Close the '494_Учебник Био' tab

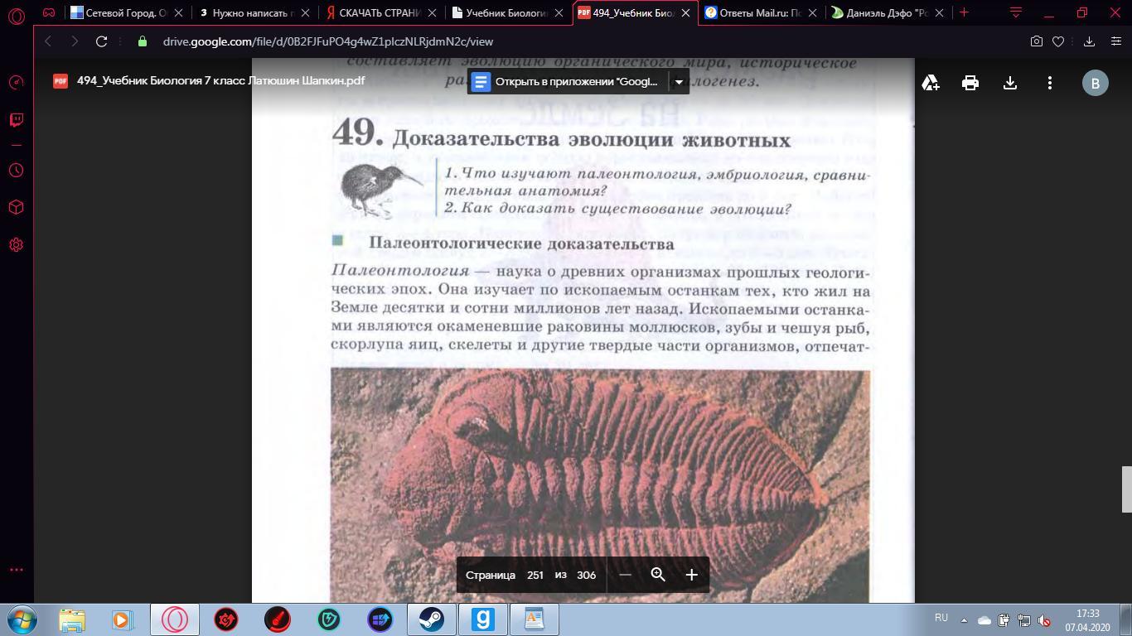tap(686, 13)
